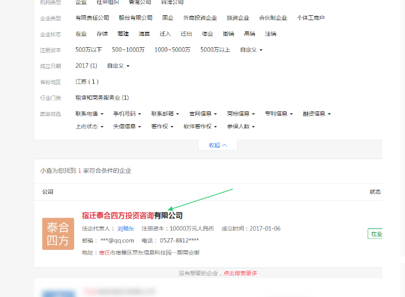405x297 pixels.
Task: Filter status by 注销
Action: point(270,34)
